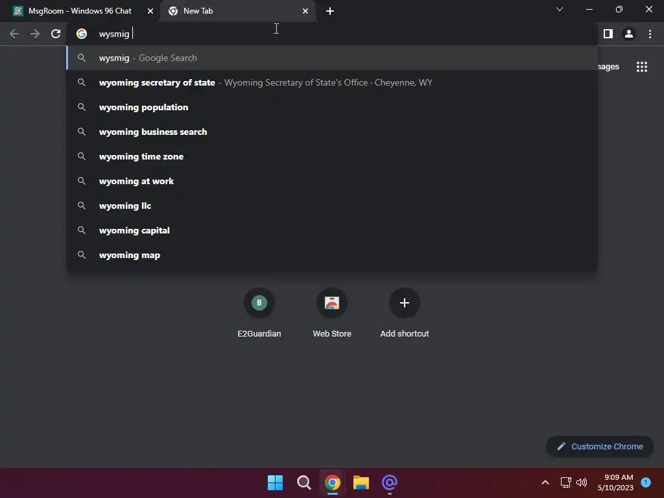
Task: Click the browser back arrow
Action: click(x=14, y=34)
